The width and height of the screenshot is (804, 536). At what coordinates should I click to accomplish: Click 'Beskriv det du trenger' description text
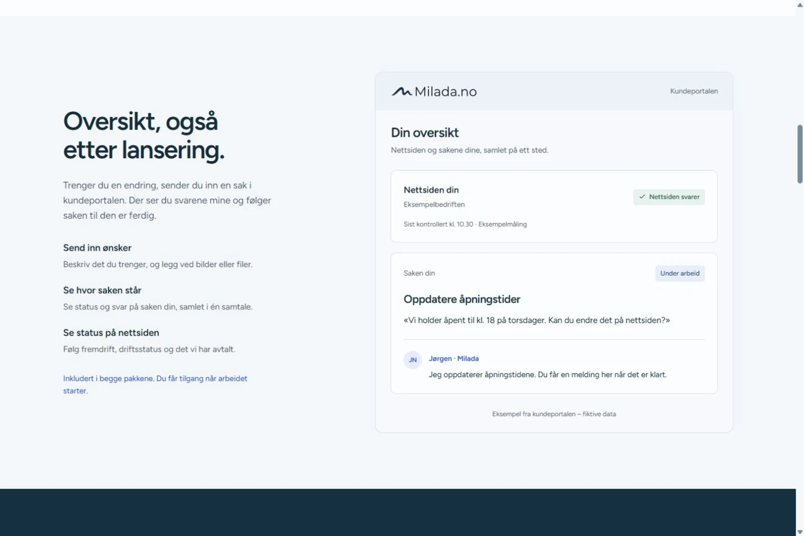click(x=158, y=264)
